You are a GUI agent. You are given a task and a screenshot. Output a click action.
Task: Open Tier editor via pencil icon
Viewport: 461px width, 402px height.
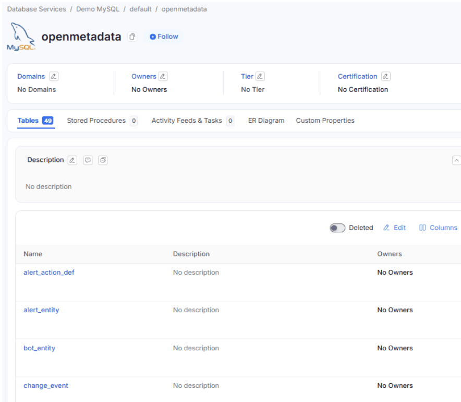pyautogui.click(x=260, y=76)
